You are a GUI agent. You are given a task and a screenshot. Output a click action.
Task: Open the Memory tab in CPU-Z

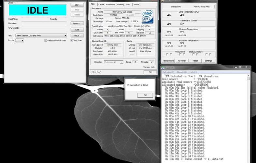[x=120, y=5]
